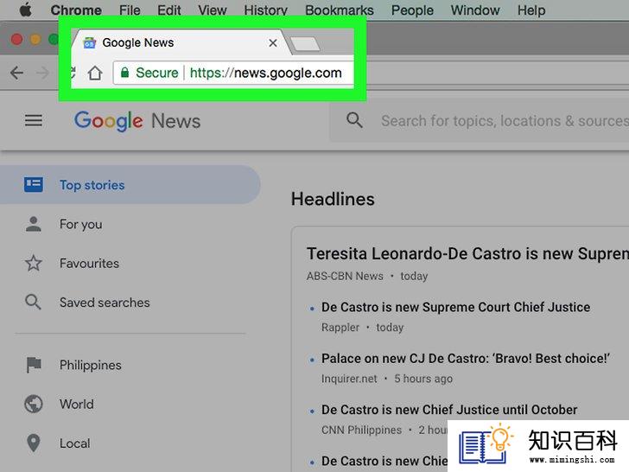Viewport: 629px width, 472px height.
Task: Open 'De Castro is new Supreme Court Chief Justice'
Action: click(455, 307)
